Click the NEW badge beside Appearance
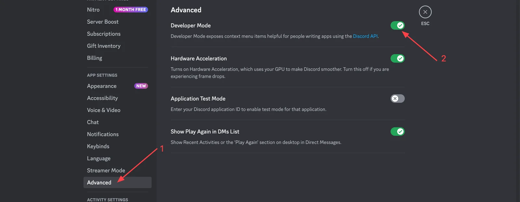520x202 pixels. point(141,86)
